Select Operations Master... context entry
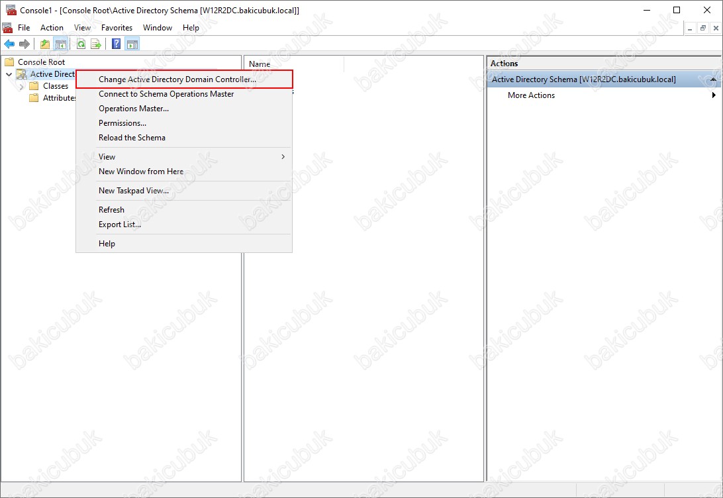The height and width of the screenshot is (498, 723). (x=184, y=109)
